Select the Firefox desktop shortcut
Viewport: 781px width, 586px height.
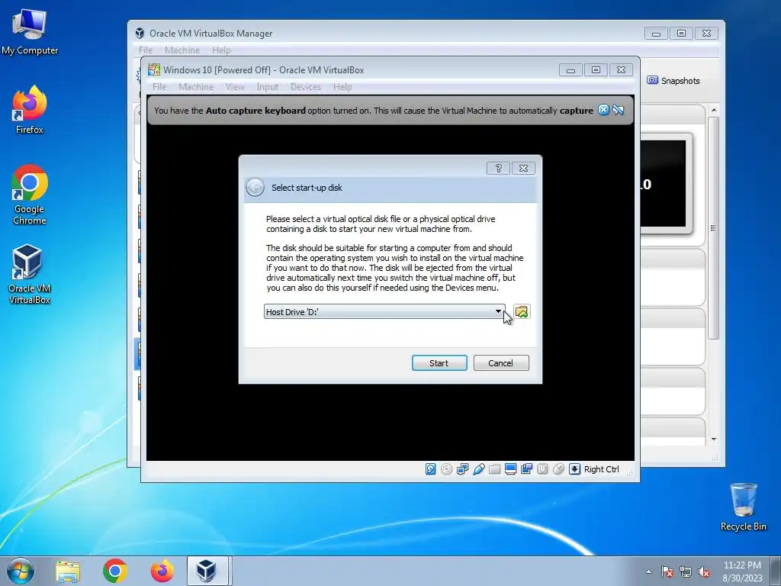30,111
